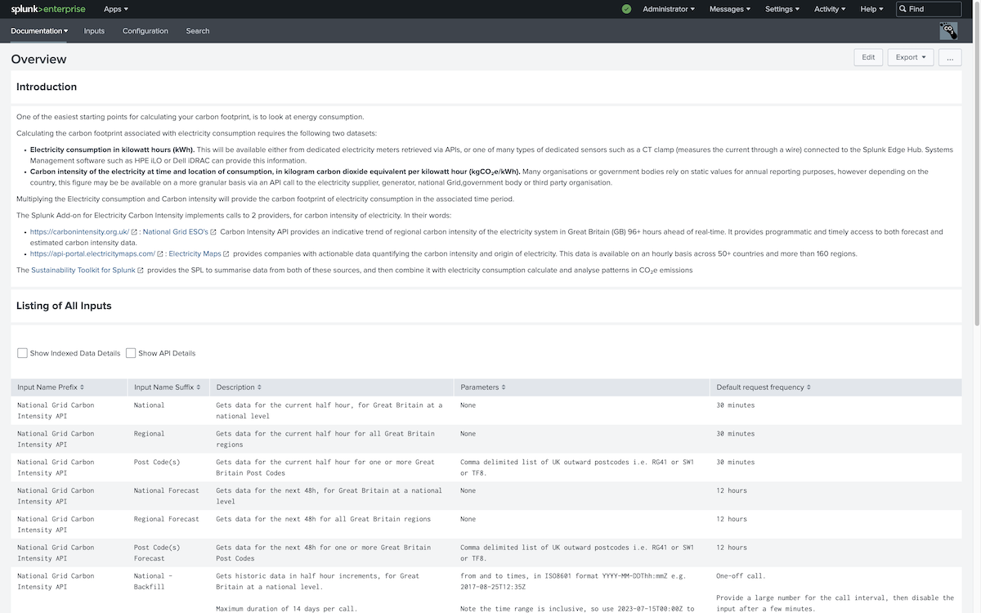Click the Overview page title
Image resolution: width=981 pixels, height=613 pixels.
39,59
